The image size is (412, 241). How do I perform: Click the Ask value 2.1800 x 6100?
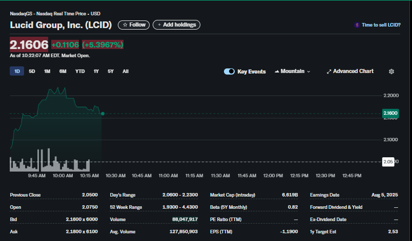tap(81, 232)
